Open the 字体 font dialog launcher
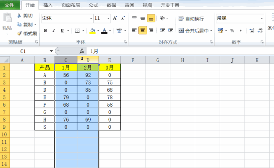This screenshot has width=274, height=168. pyautogui.click(x=125, y=42)
